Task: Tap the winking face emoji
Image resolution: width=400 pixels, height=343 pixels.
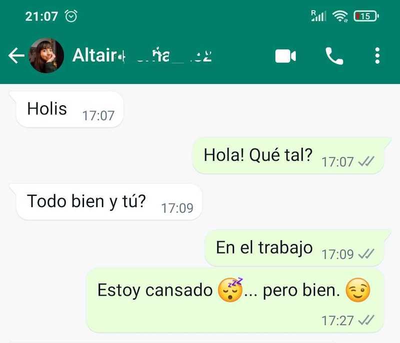Action: 358,290
